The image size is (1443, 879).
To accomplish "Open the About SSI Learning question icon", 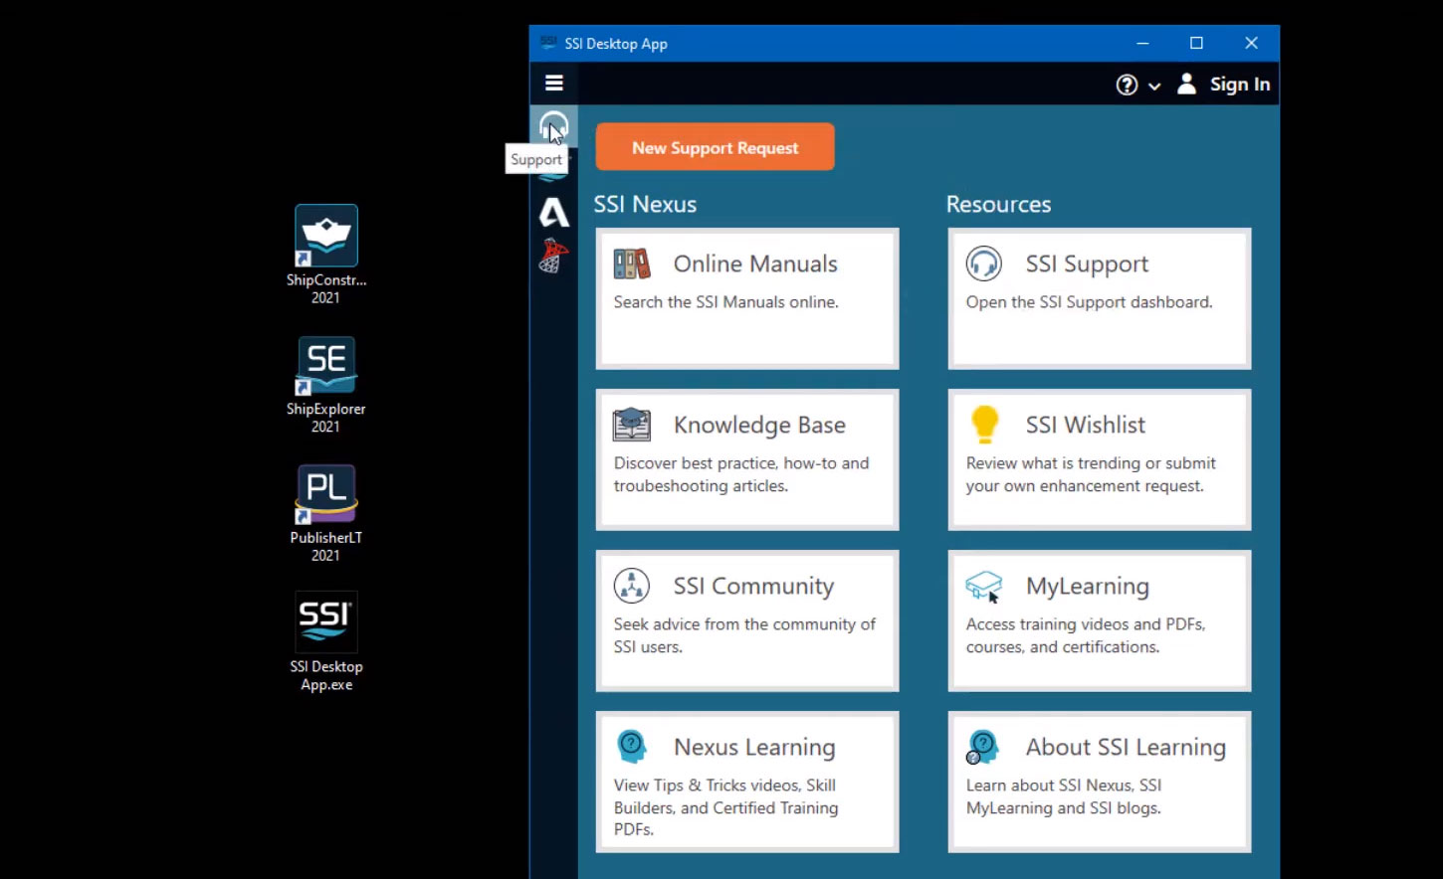I will coord(983,746).
